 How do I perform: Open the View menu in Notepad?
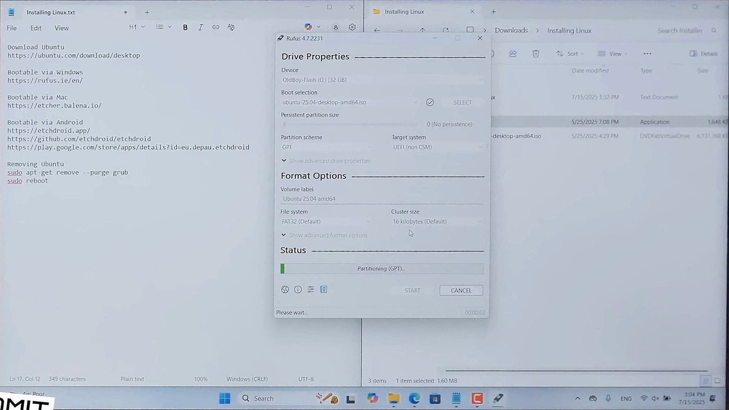[x=62, y=28]
